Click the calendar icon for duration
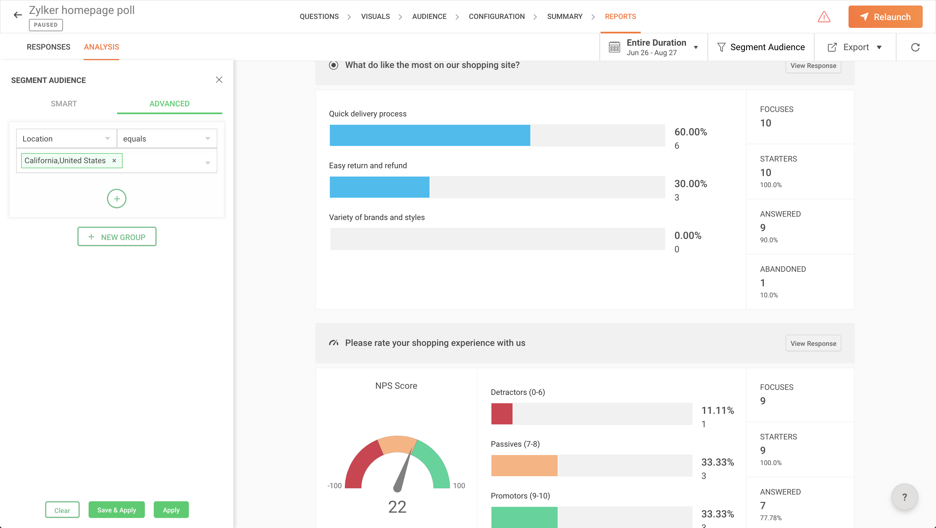 (x=615, y=47)
